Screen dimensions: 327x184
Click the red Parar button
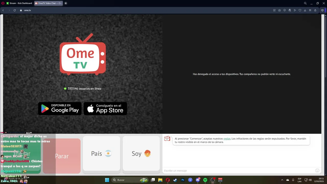(62, 156)
